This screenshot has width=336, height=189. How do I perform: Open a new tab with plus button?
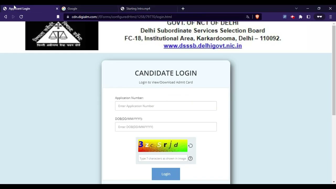(x=183, y=9)
